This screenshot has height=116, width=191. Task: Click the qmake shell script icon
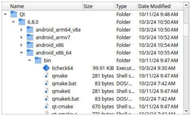click(x=46, y=76)
